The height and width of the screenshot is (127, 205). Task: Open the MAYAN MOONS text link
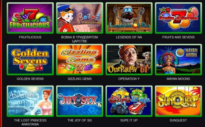(x=178, y=79)
